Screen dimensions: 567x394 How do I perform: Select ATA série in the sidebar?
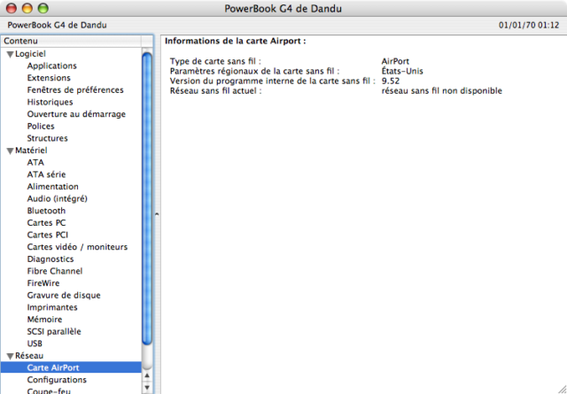tap(46, 174)
